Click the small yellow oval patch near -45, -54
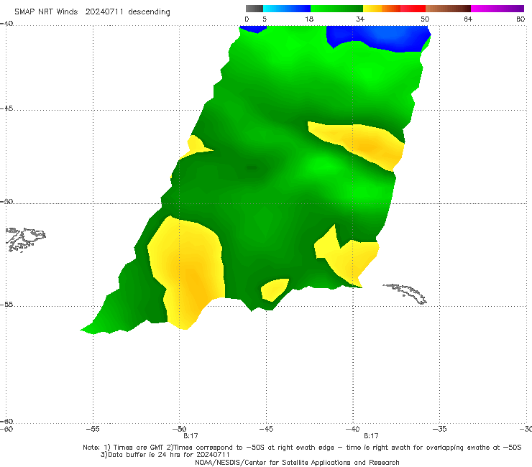This screenshot has height=467, width=532. 275,290
